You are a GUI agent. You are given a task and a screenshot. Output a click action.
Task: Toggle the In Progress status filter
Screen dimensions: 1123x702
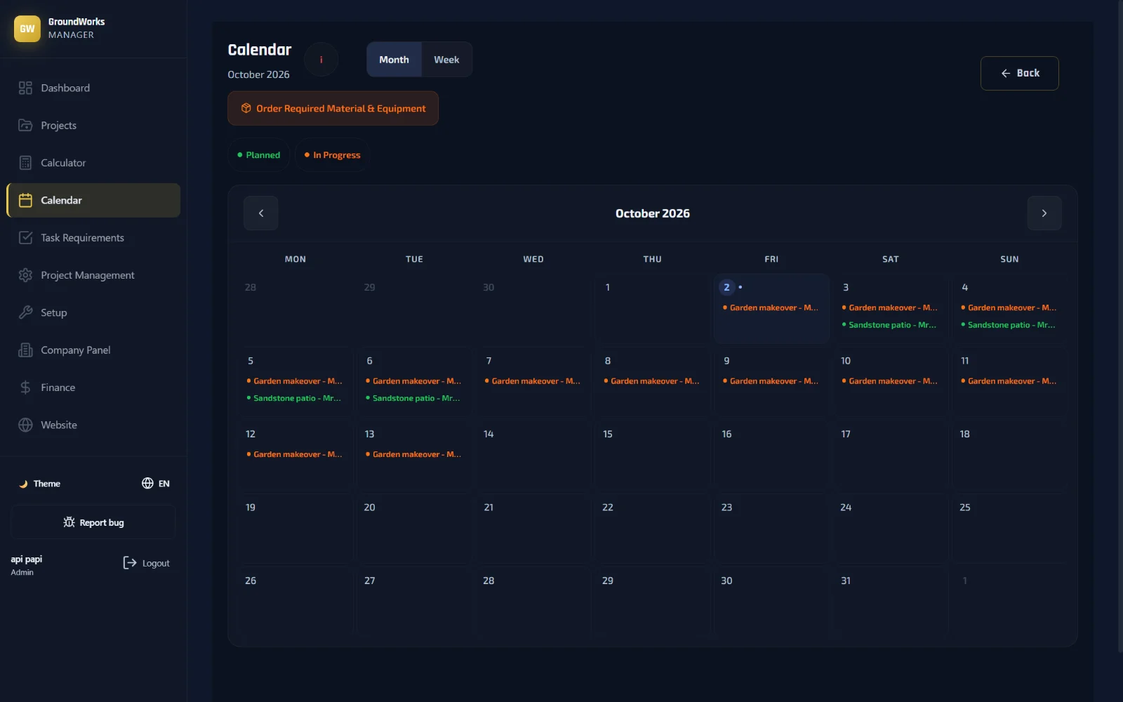click(x=332, y=155)
